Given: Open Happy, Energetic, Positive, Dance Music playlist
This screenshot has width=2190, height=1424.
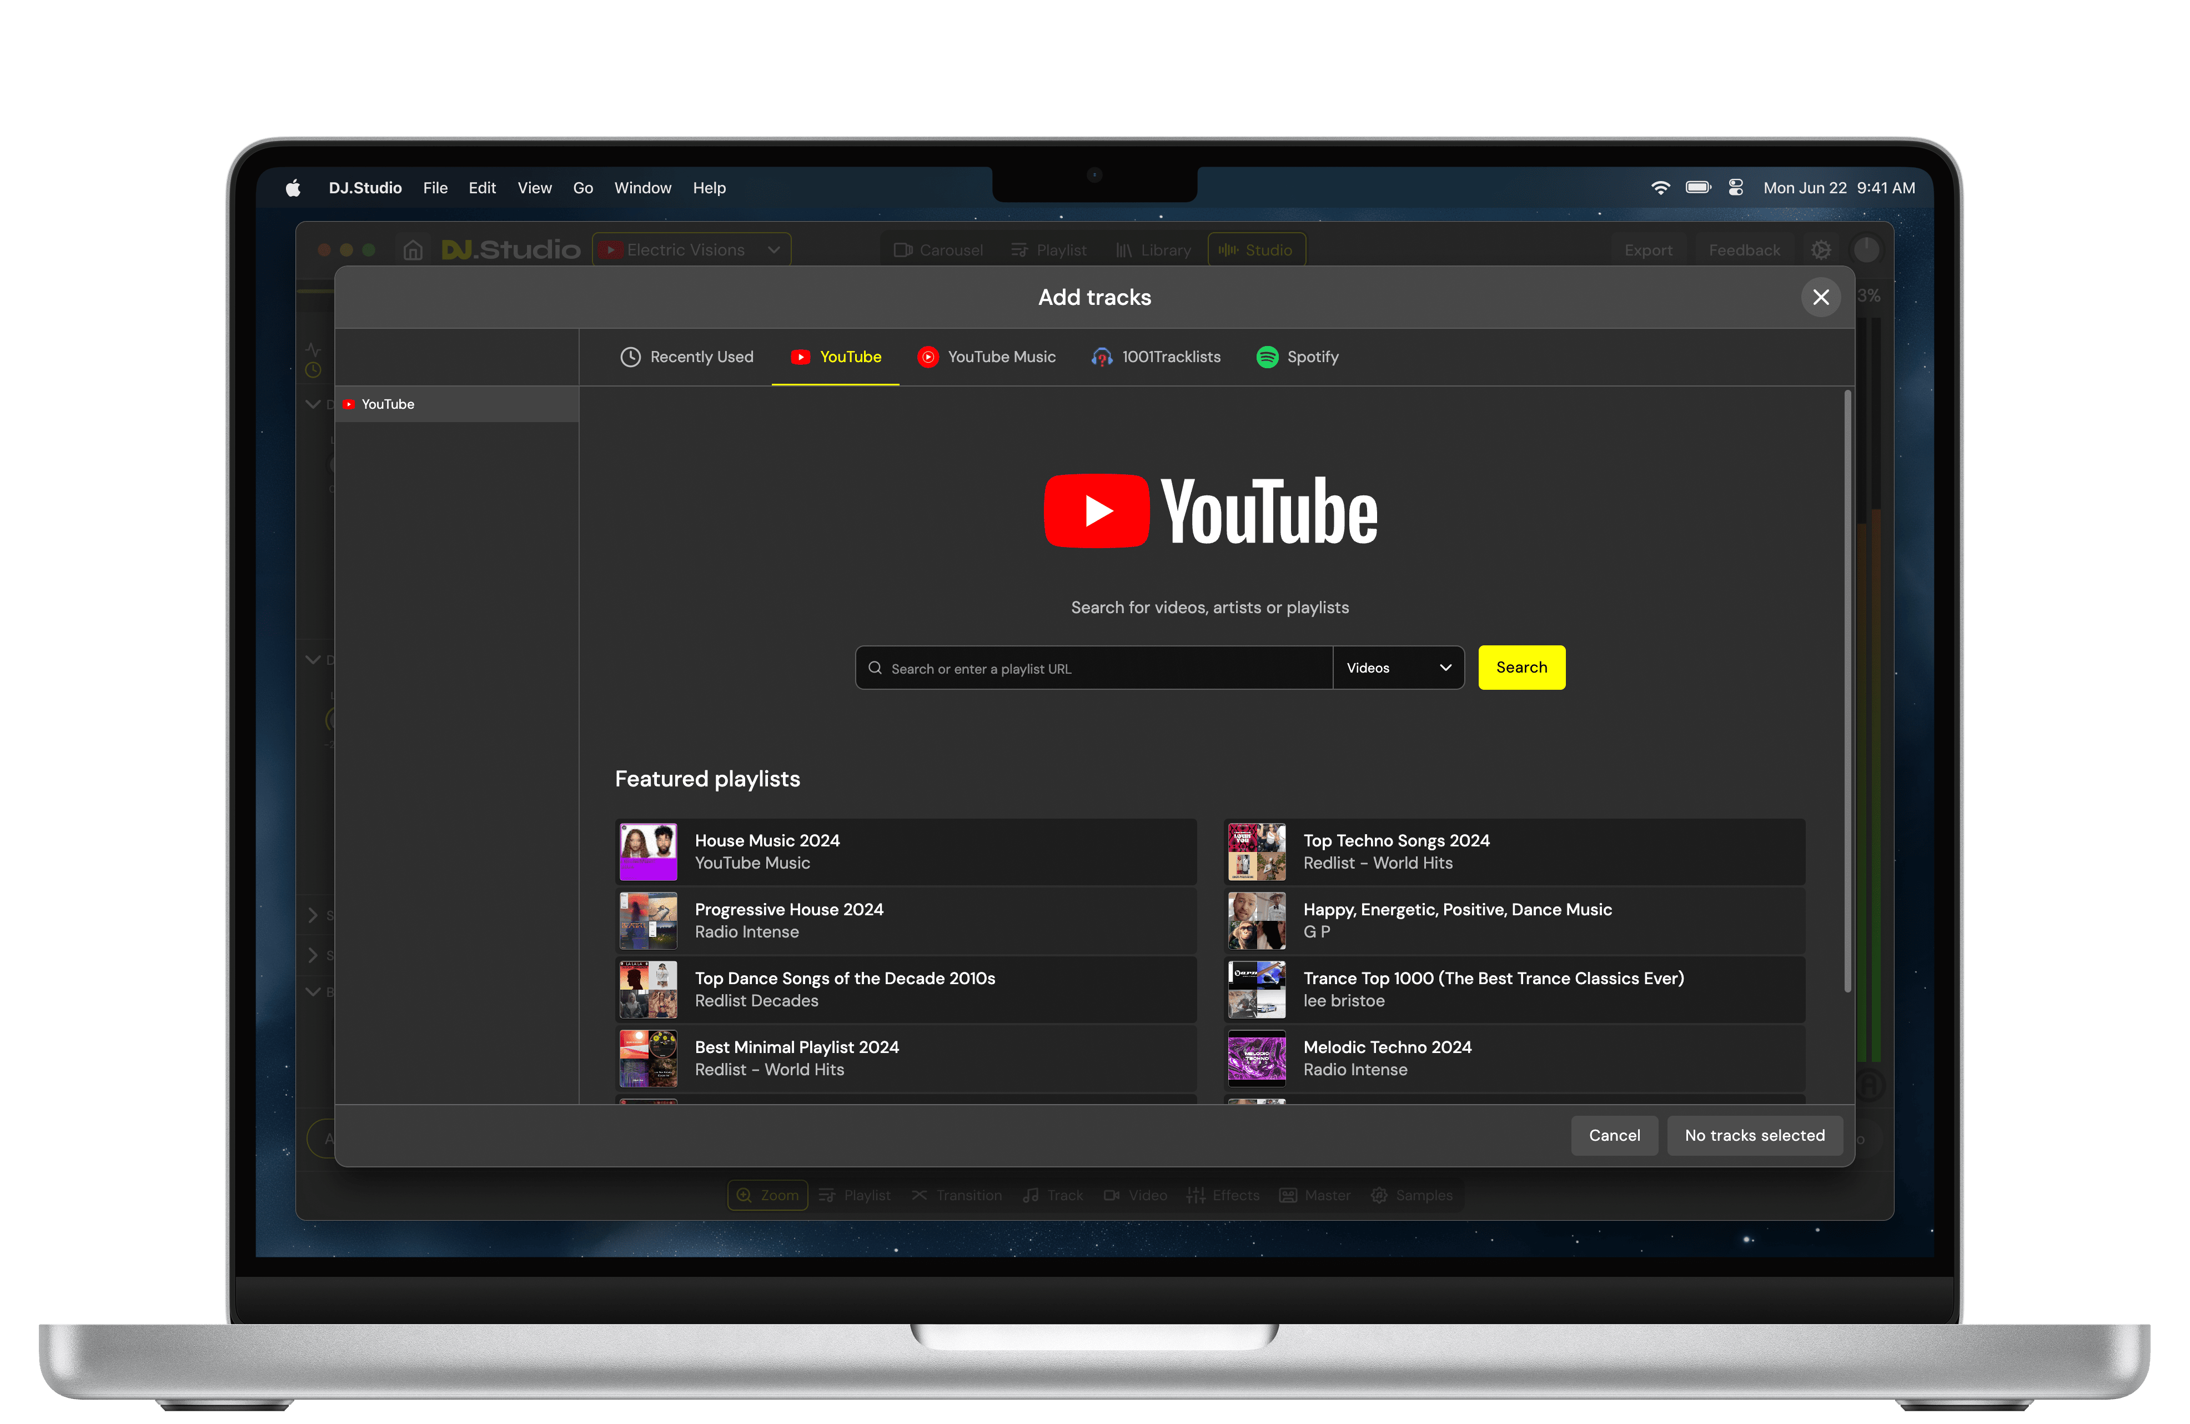Looking at the screenshot, I should tap(1515, 920).
